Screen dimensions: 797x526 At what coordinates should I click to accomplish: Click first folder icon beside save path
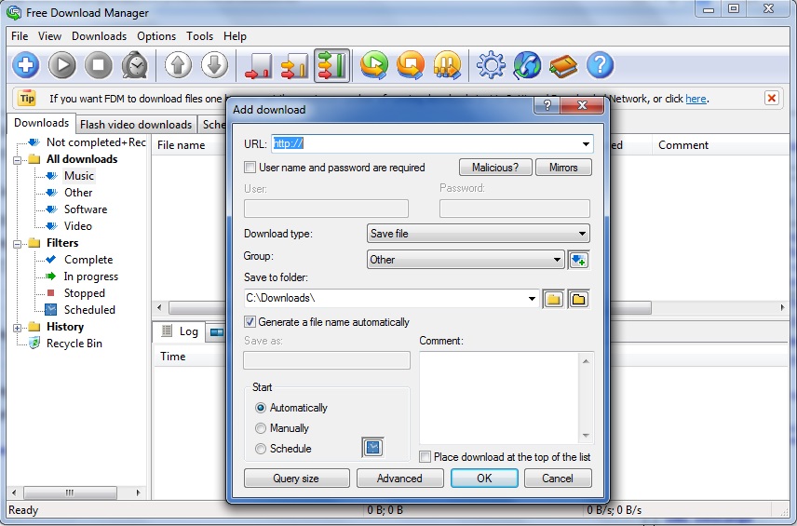coord(554,299)
